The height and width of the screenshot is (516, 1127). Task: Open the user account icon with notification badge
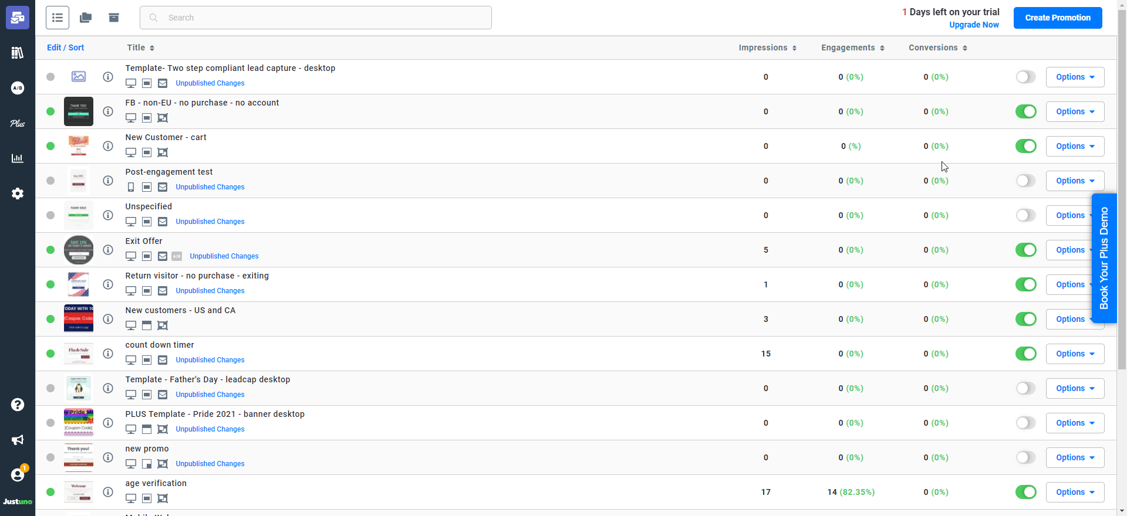(18, 475)
